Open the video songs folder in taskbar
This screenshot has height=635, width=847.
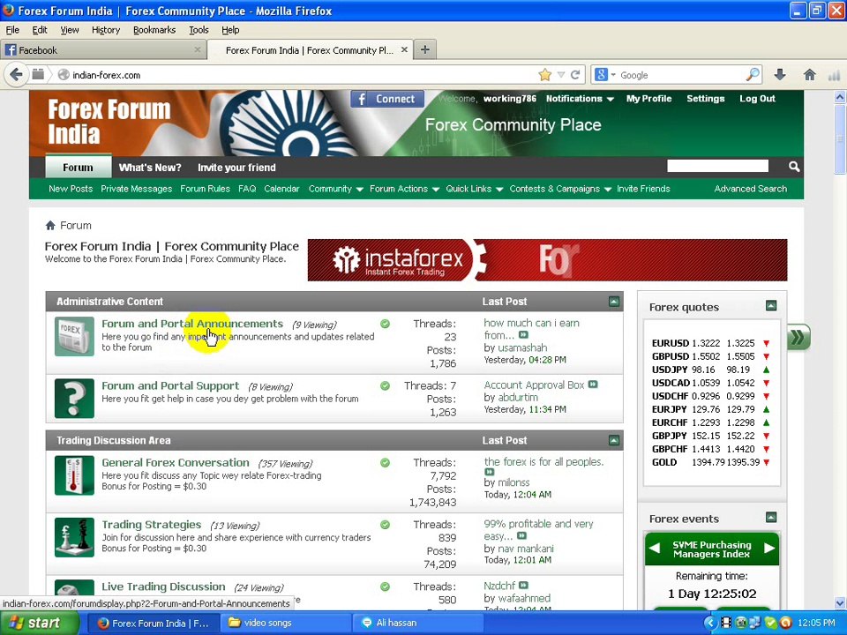click(x=287, y=623)
